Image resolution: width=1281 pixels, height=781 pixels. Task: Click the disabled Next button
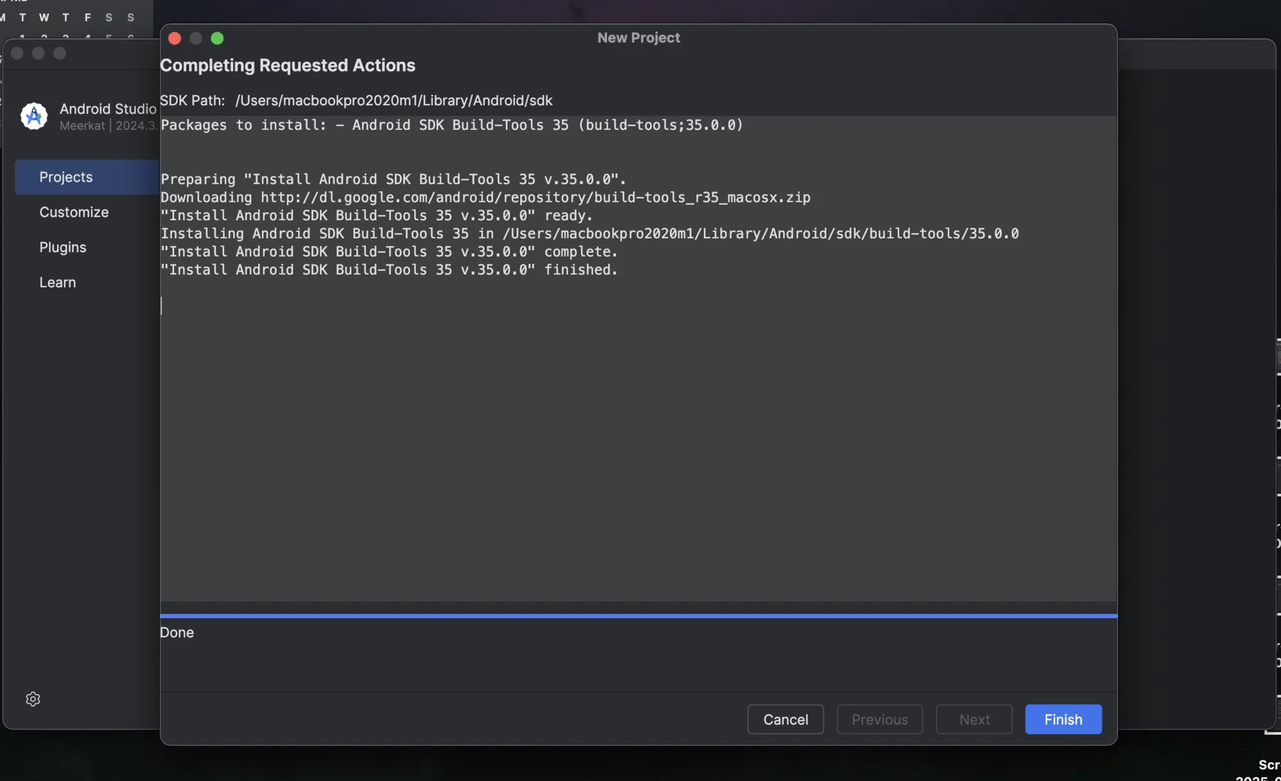click(x=974, y=720)
